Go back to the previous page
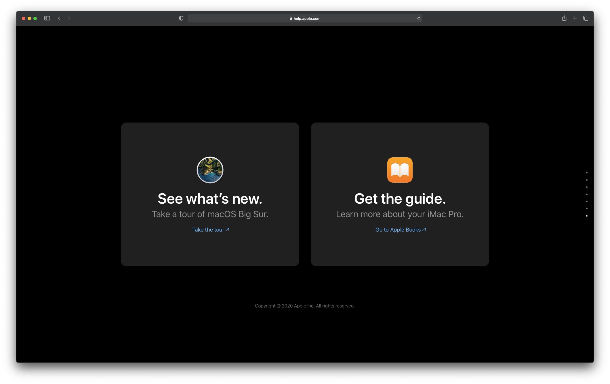The width and height of the screenshot is (610, 384). 59,18
